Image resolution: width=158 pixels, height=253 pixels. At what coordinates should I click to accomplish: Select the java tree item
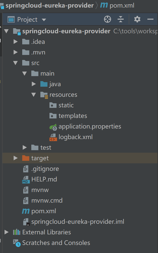[x=55, y=84]
